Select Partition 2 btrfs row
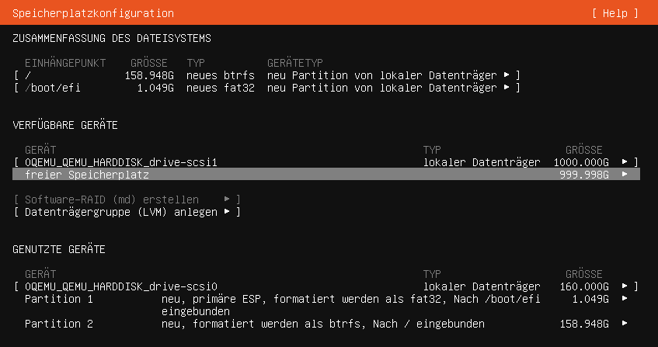658x347 pixels. [326, 324]
